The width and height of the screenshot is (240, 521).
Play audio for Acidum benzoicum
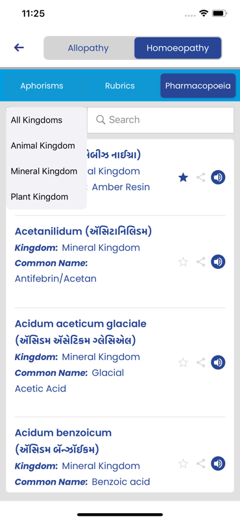tap(218, 463)
